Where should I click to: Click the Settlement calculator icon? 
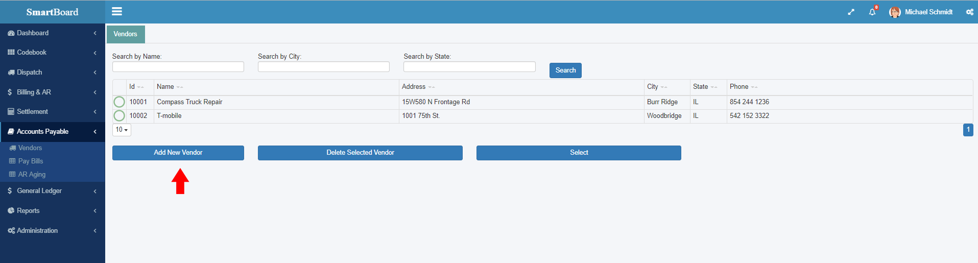[x=11, y=112]
